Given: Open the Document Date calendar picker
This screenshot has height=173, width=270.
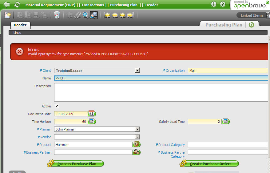Looking at the screenshot, I should (91, 114).
